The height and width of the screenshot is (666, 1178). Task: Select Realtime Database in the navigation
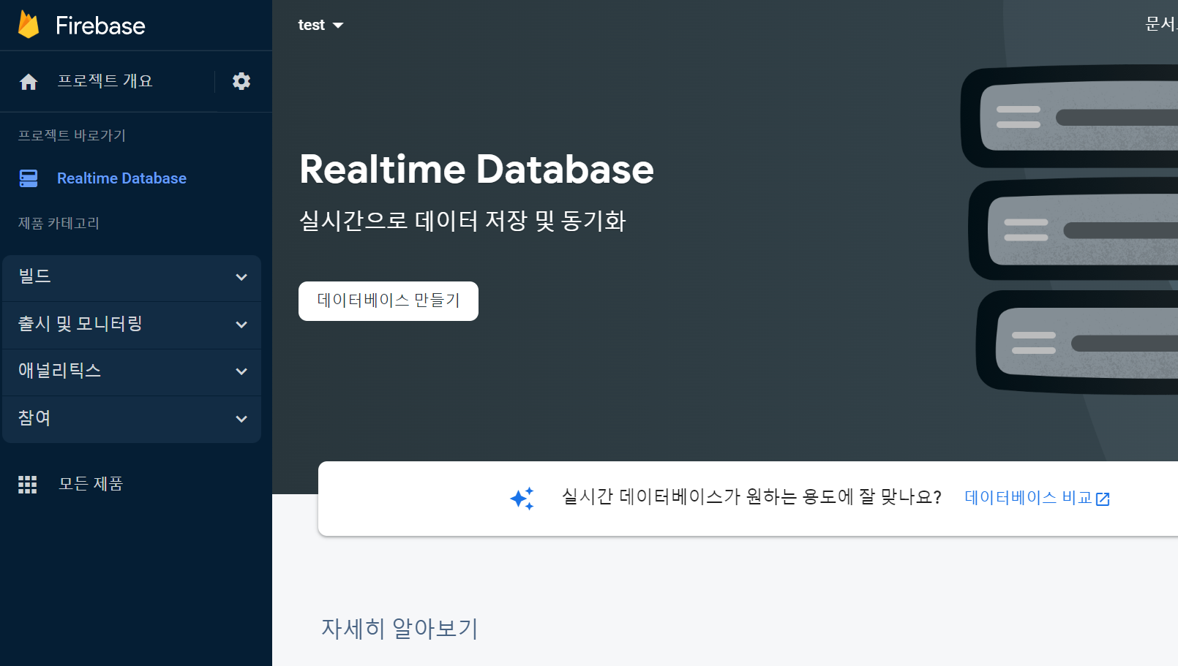coord(121,178)
